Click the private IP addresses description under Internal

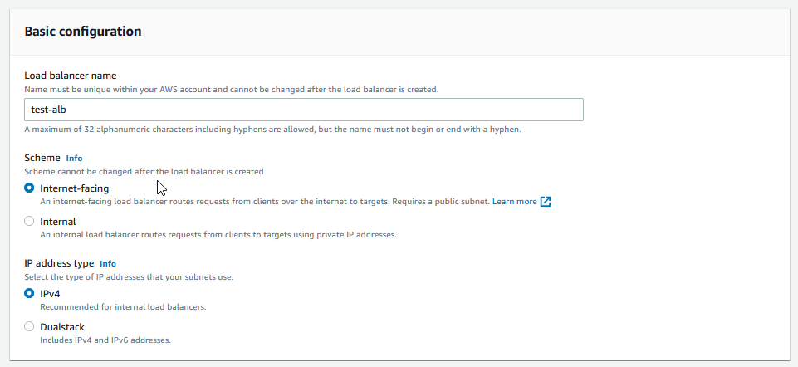(218, 235)
